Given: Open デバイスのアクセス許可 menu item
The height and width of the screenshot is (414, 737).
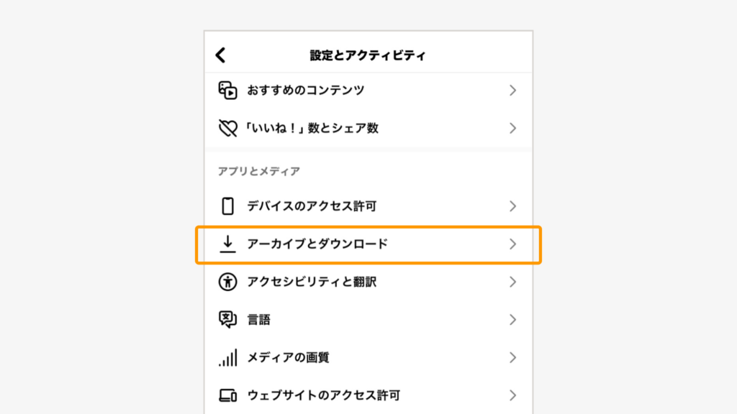Looking at the screenshot, I should [368, 206].
